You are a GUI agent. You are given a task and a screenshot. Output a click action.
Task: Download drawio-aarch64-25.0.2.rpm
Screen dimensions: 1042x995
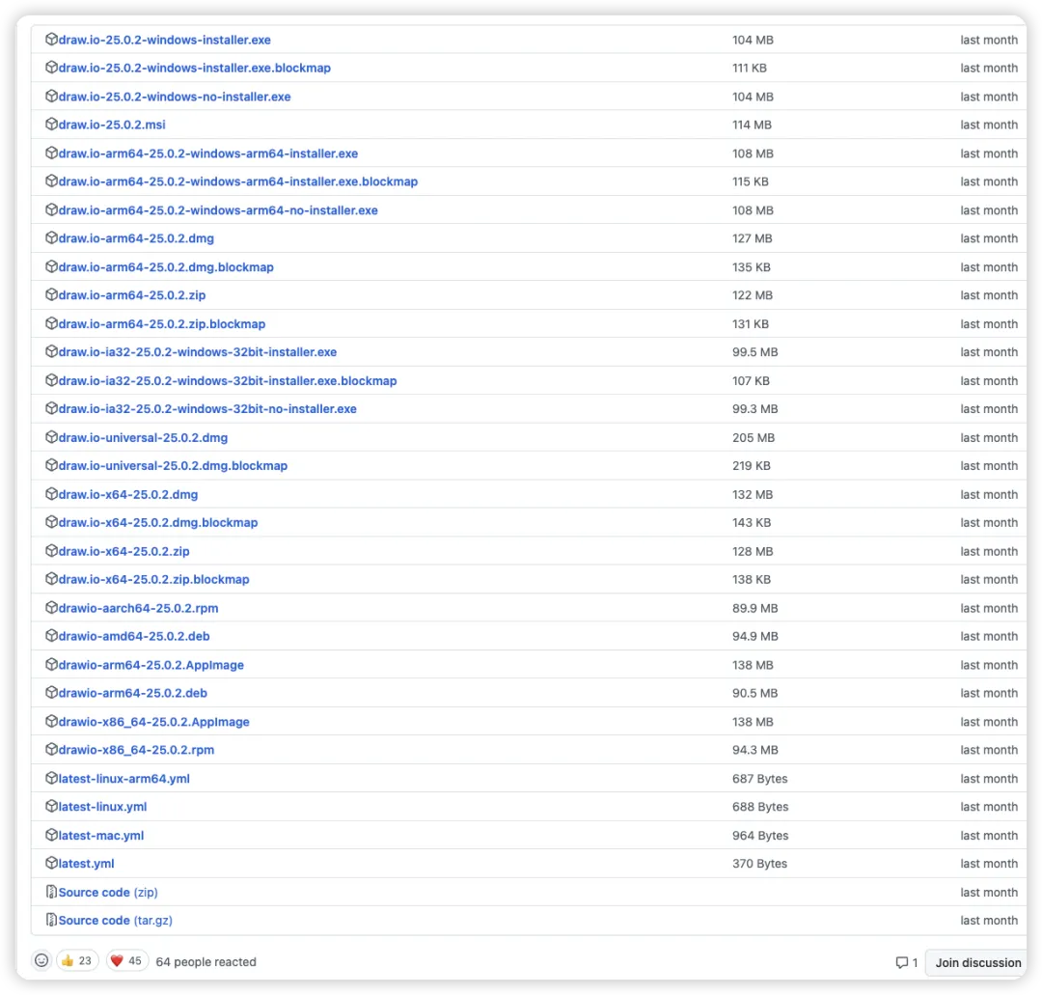pos(138,608)
